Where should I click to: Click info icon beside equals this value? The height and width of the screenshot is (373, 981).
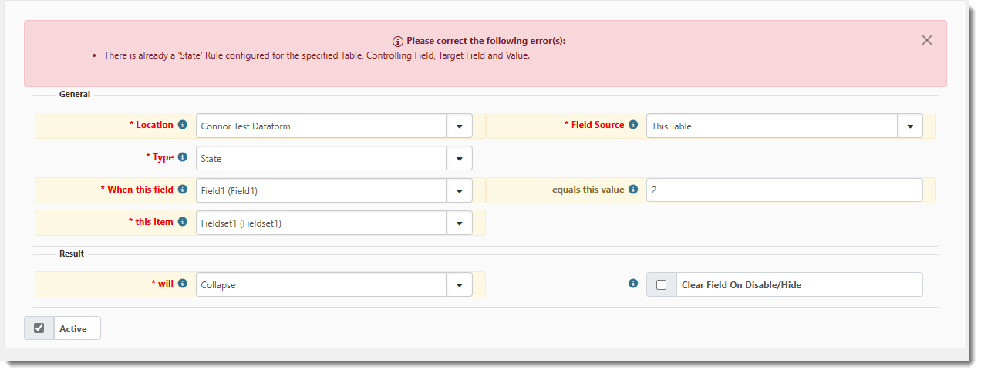633,190
